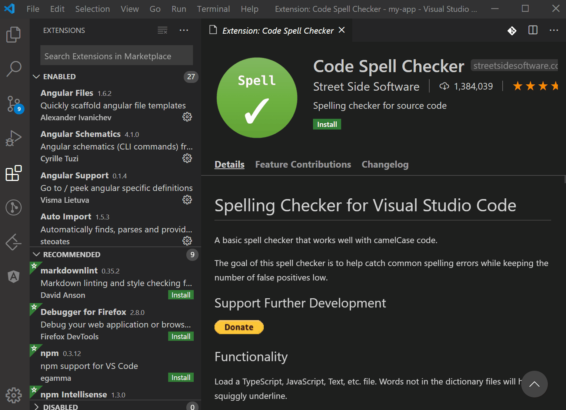Install the npm extension by egamma
This screenshot has height=410, width=566.
point(181,377)
